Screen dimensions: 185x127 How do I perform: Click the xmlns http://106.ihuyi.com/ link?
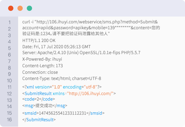coord(90,94)
